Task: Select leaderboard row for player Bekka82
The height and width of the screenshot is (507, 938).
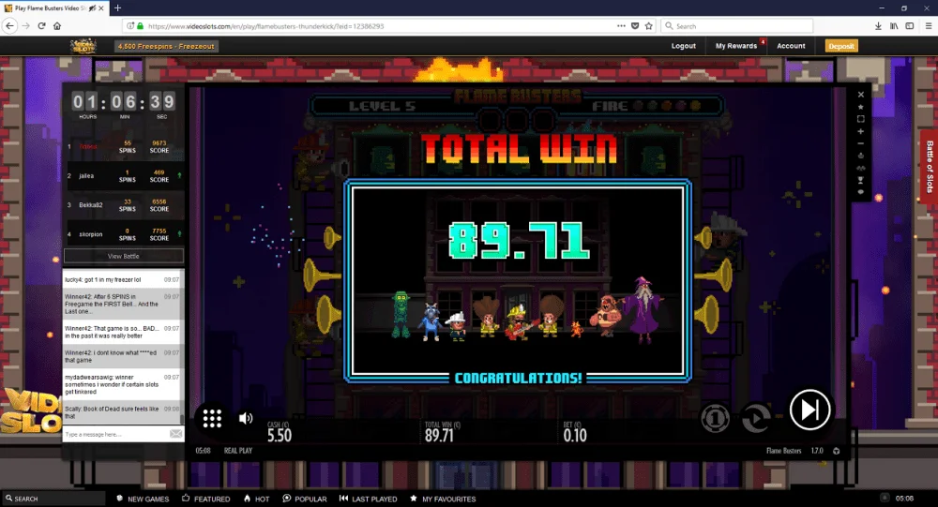Action: pos(125,205)
